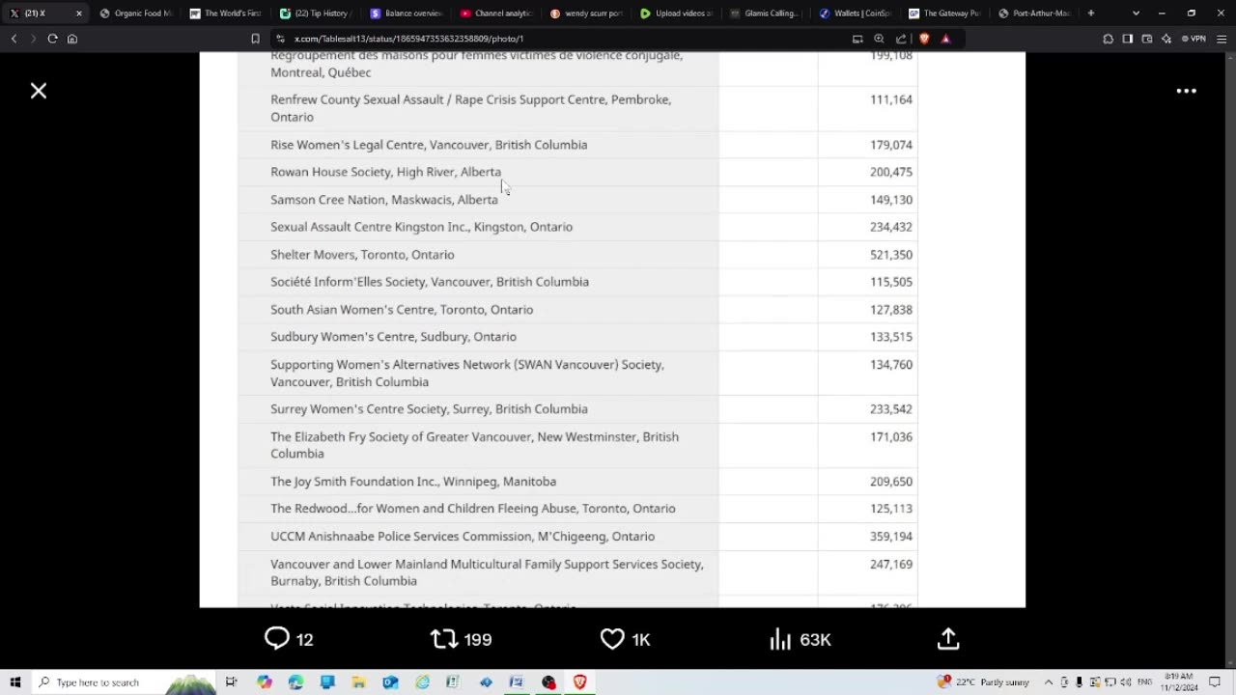Repost the tweet with 199 reposts
Viewport: 1236px width, 695px height.
(462, 639)
